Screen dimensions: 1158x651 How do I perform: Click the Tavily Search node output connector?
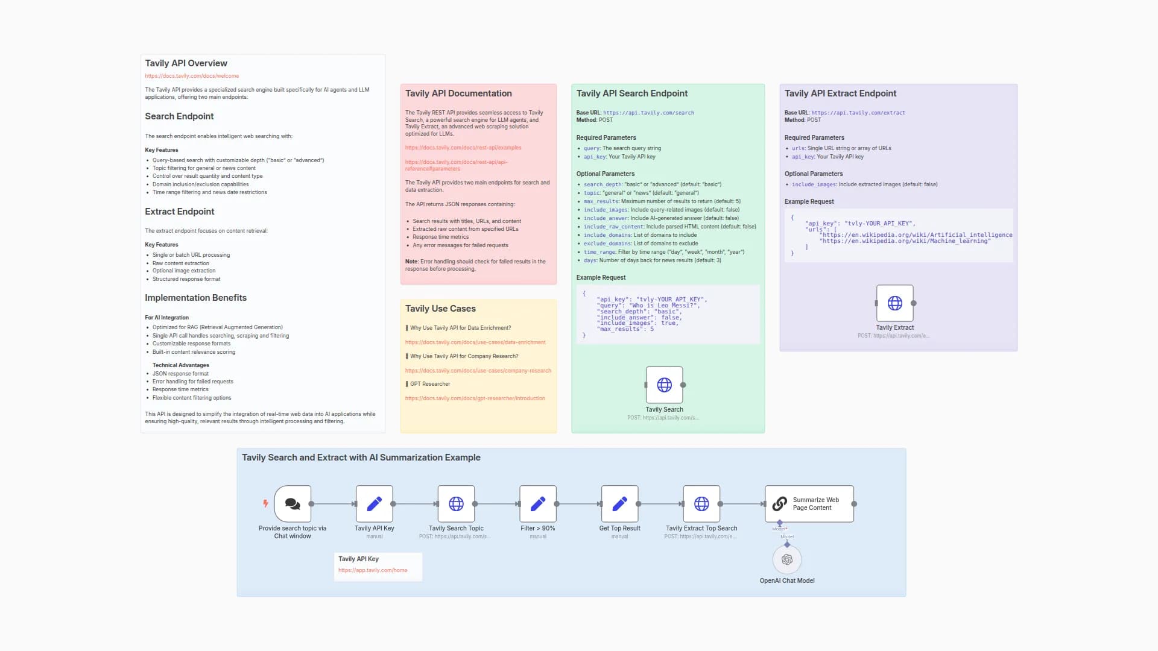click(x=683, y=385)
